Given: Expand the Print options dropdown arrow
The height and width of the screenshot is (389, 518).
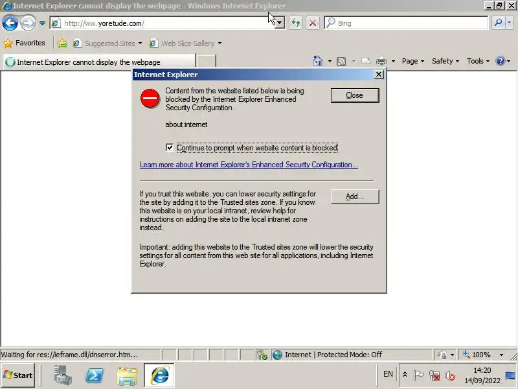Looking at the screenshot, I should pos(393,61).
